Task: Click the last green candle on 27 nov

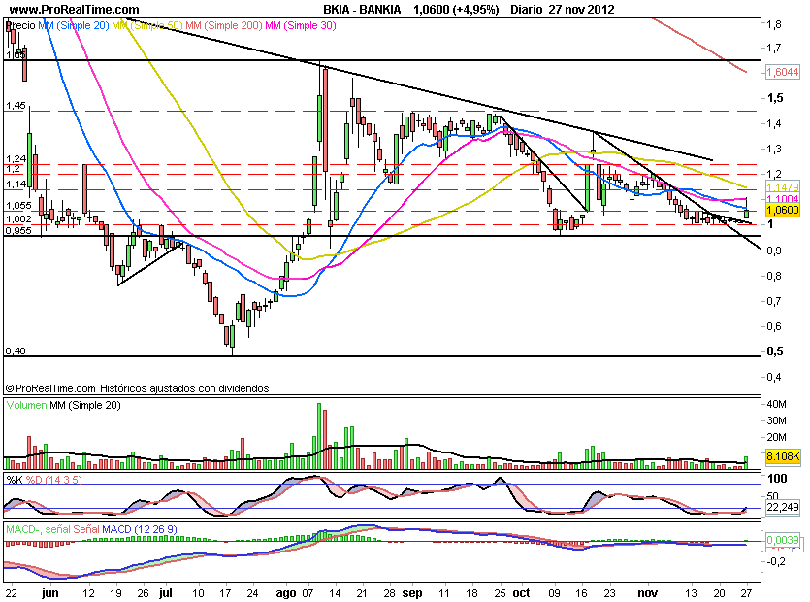Action: (x=746, y=213)
